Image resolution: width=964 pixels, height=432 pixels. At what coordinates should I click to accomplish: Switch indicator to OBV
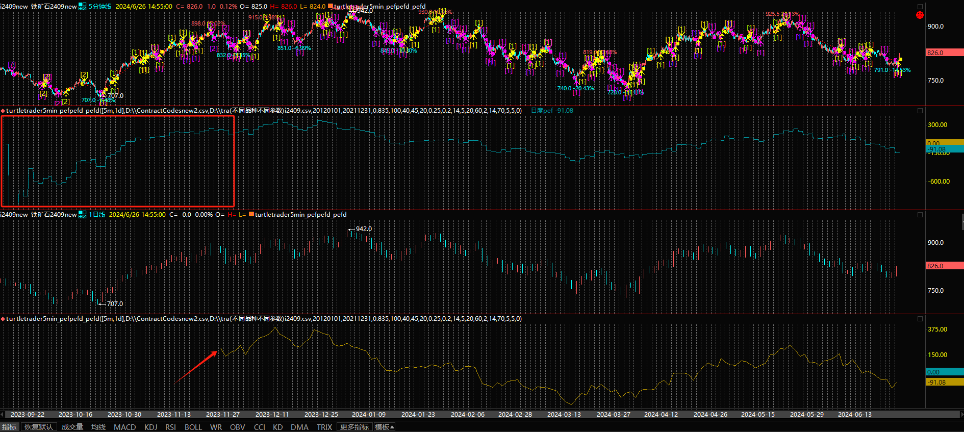[238, 427]
